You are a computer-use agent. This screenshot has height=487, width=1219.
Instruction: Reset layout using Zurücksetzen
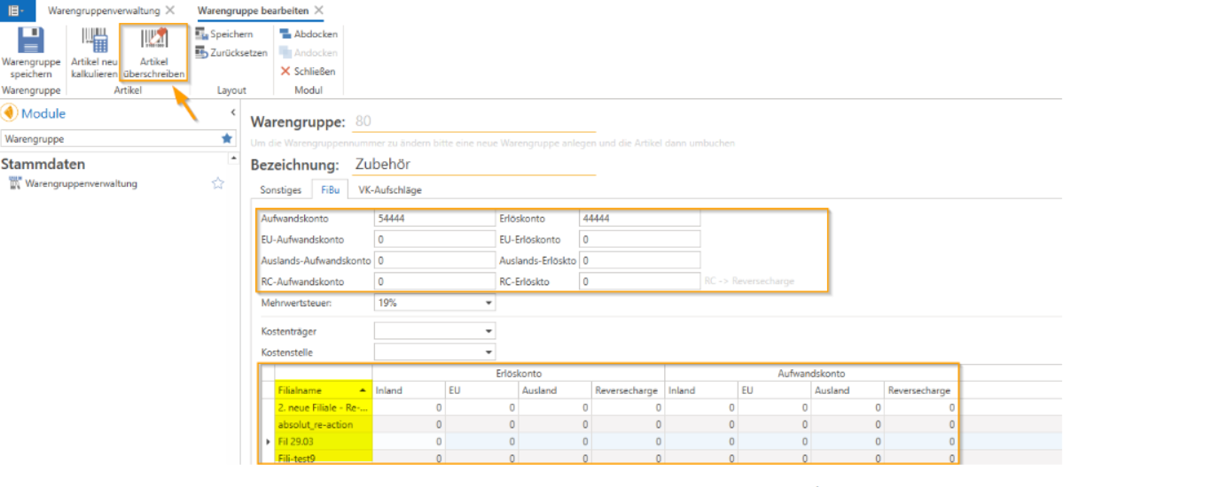[201, 52]
